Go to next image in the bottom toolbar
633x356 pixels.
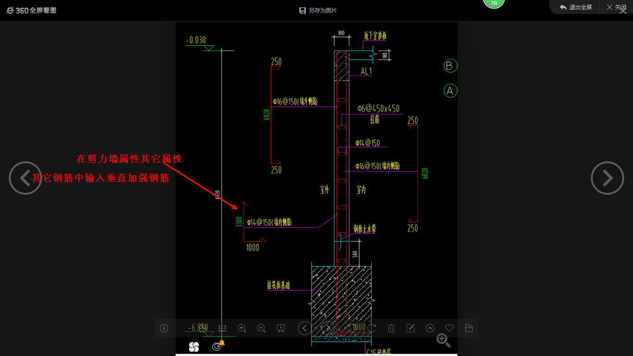328,328
